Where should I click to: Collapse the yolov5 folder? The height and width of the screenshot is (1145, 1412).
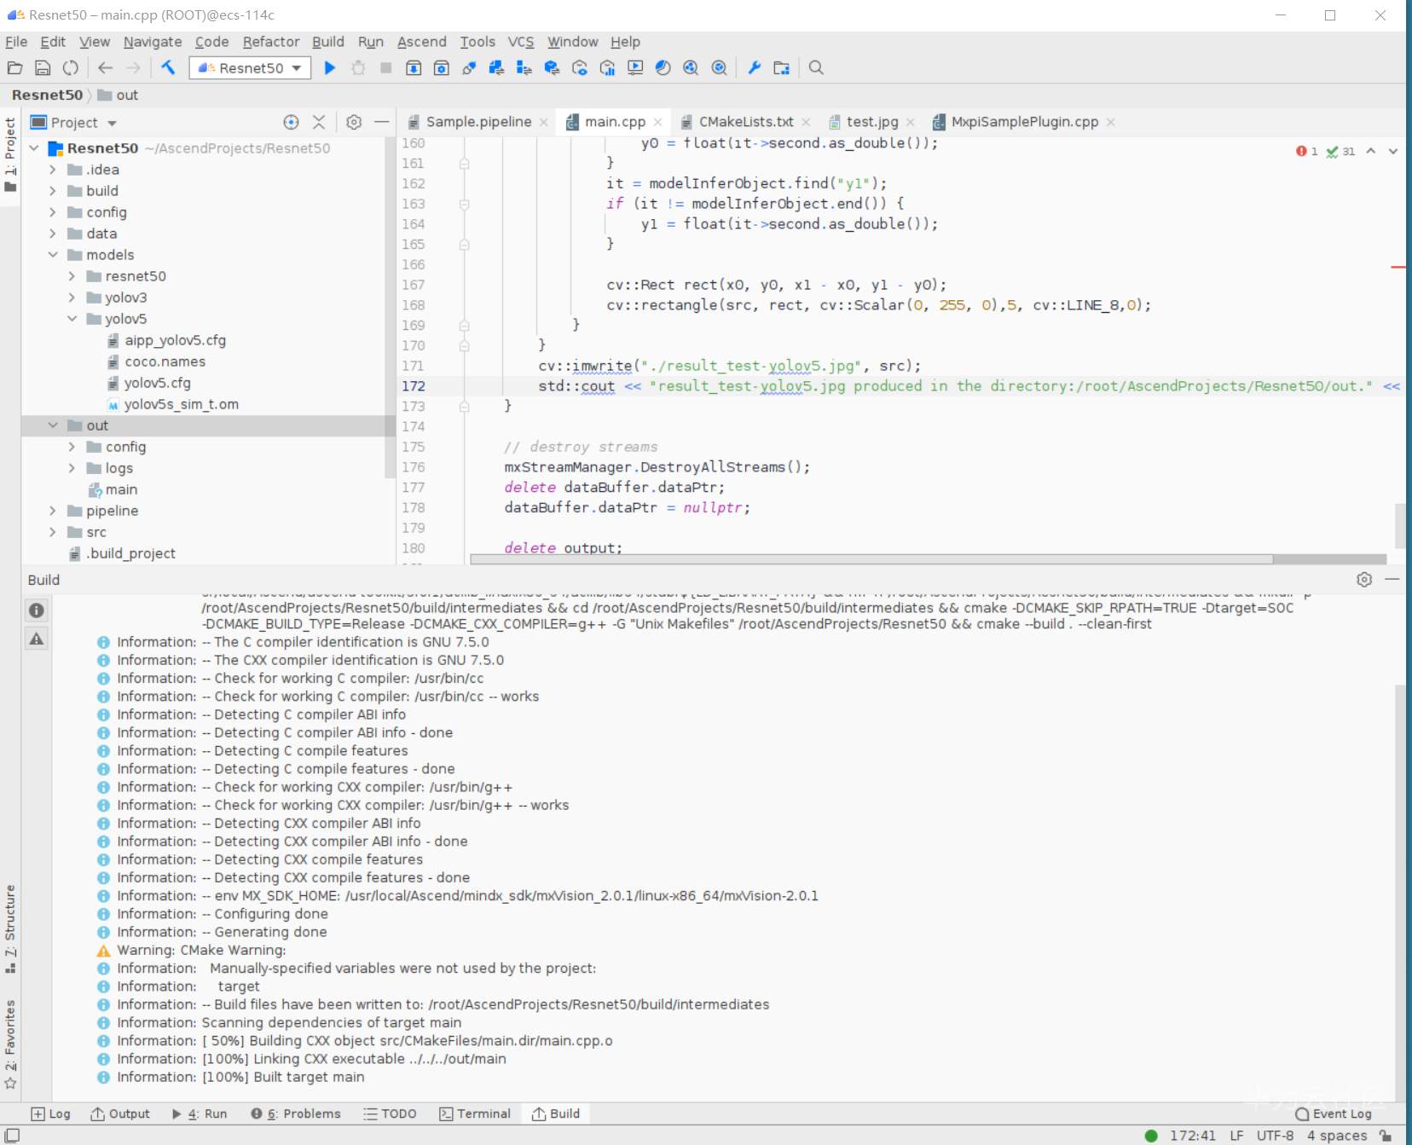tap(72, 319)
